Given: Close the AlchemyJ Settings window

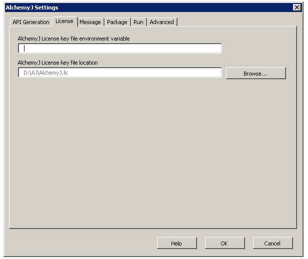Looking at the screenshot, I should tap(296, 7).
